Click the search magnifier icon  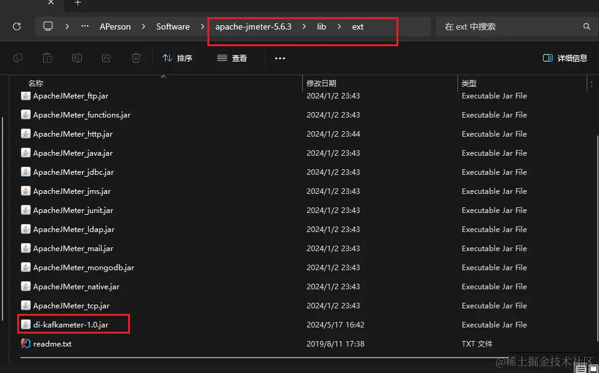pos(587,26)
